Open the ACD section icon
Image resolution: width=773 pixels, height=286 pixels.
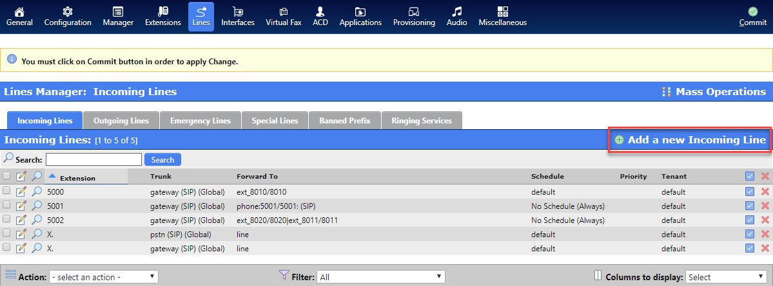(x=320, y=12)
